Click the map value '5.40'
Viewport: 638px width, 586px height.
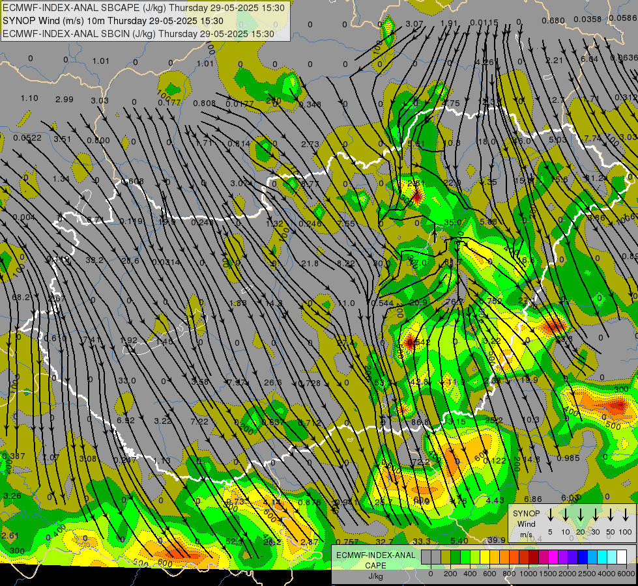point(459,540)
